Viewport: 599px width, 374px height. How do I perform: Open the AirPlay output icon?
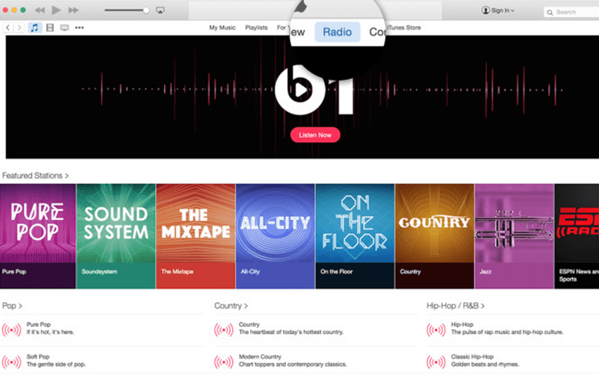pyautogui.click(x=160, y=10)
